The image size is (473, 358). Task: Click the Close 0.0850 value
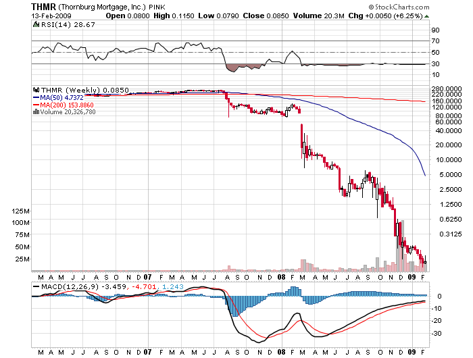(x=266, y=16)
